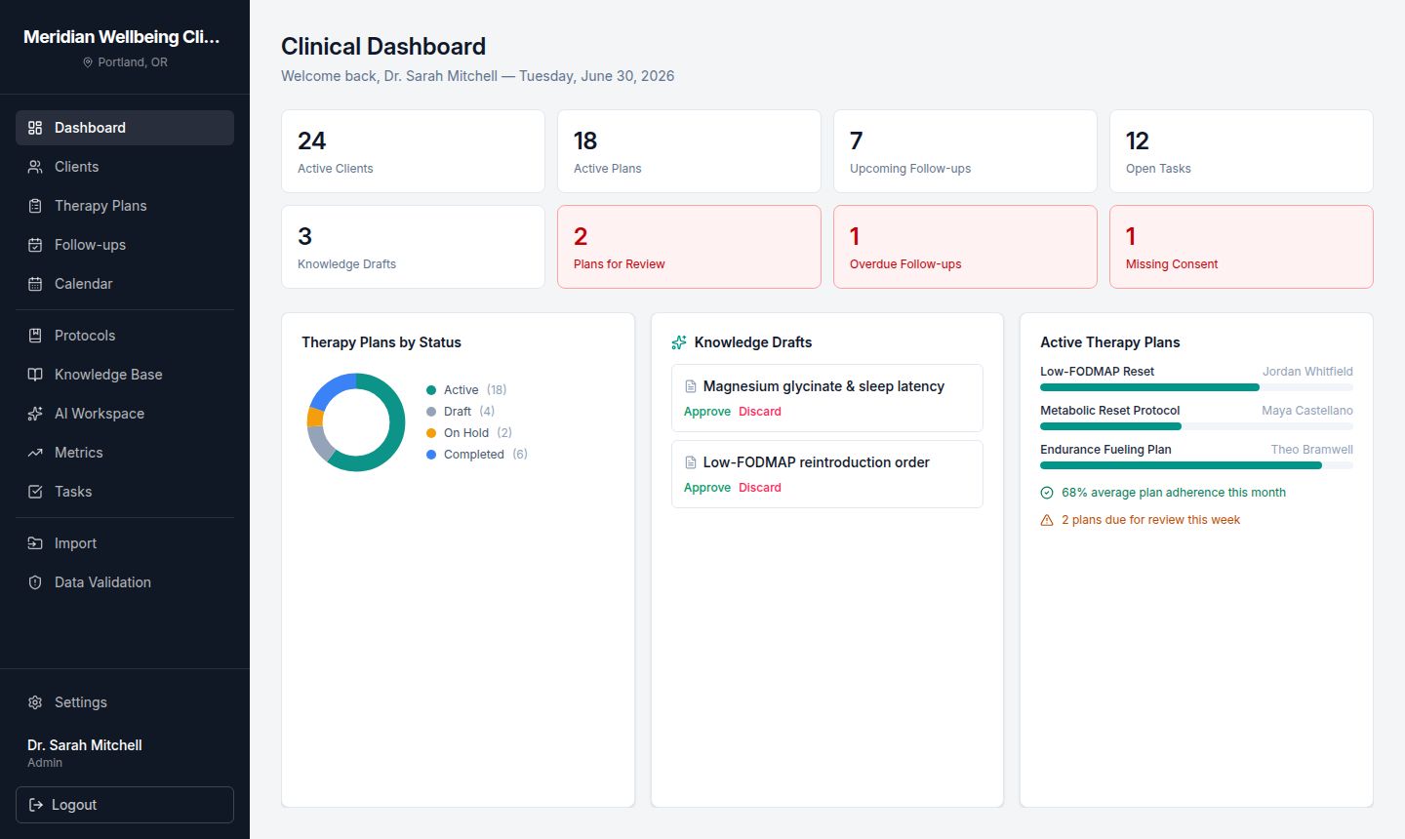The height and width of the screenshot is (839, 1405).
Task: Click the Dashboard grid icon in sidebar
Action: coord(35,128)
